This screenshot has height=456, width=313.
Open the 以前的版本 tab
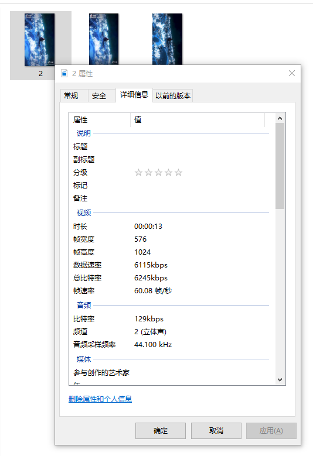(173, 95)
